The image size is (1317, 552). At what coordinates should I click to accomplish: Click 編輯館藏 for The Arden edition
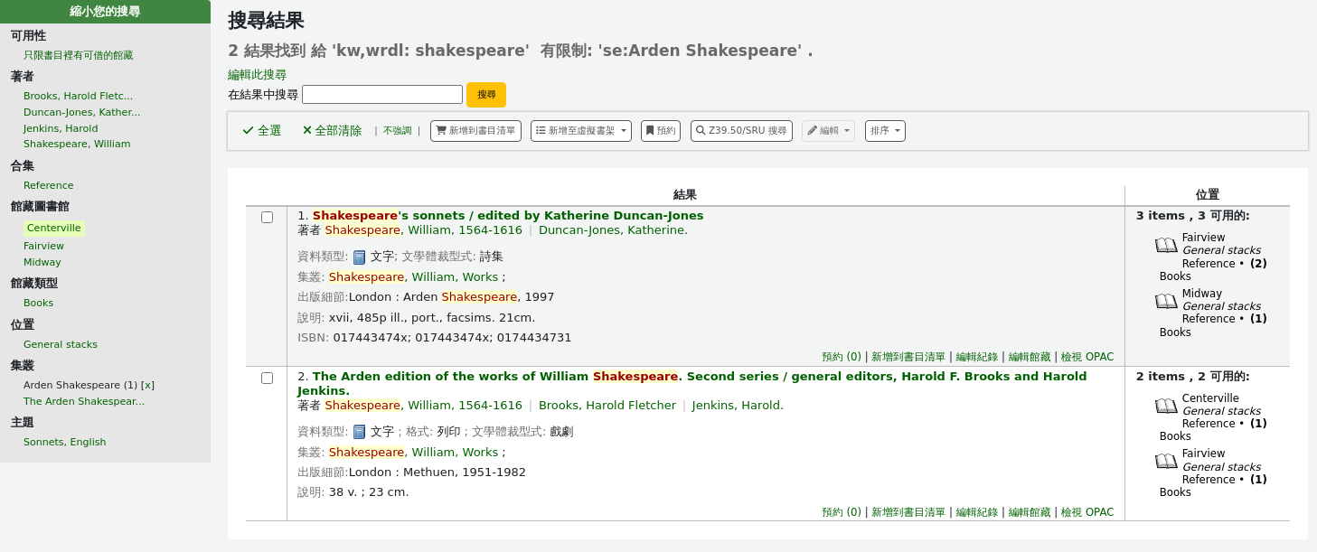1030,512
